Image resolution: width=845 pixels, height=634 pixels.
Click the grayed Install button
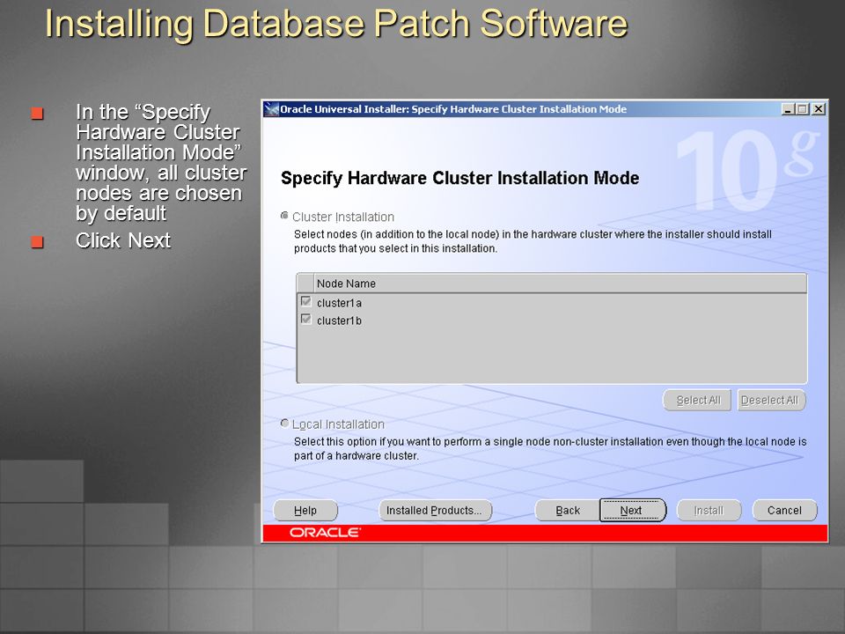[709, 510]
